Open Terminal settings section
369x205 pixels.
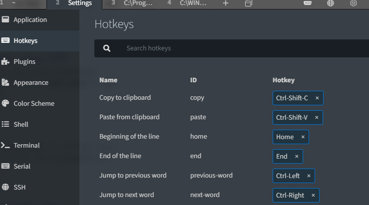click(26, 146)
